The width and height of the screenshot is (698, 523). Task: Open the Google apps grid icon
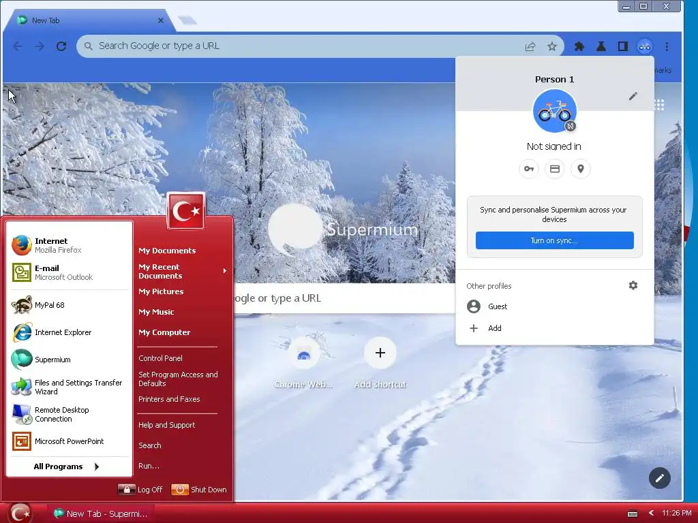(660, 105)
